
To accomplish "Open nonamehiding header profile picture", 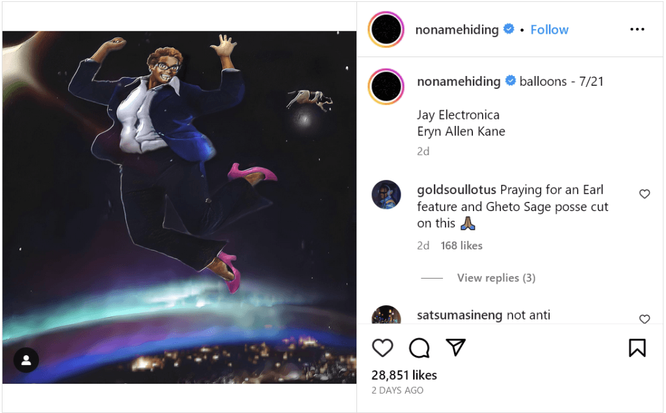I will [x=386, y=30].
